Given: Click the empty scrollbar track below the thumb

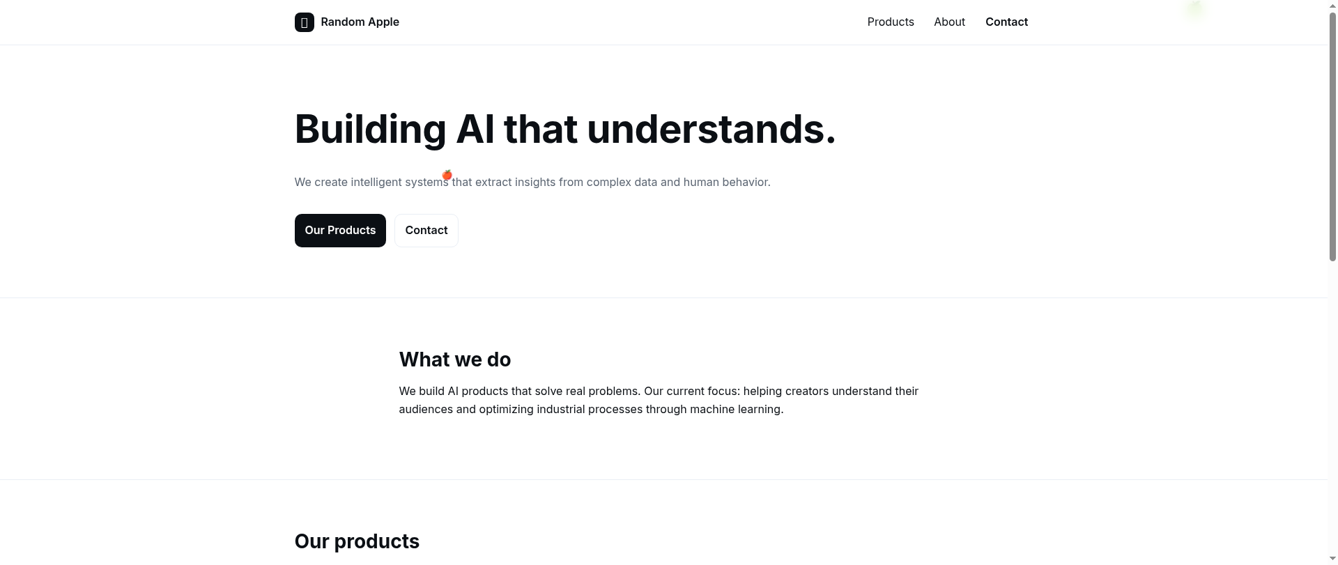Looking at the screenshot, I should point(1332,408).
